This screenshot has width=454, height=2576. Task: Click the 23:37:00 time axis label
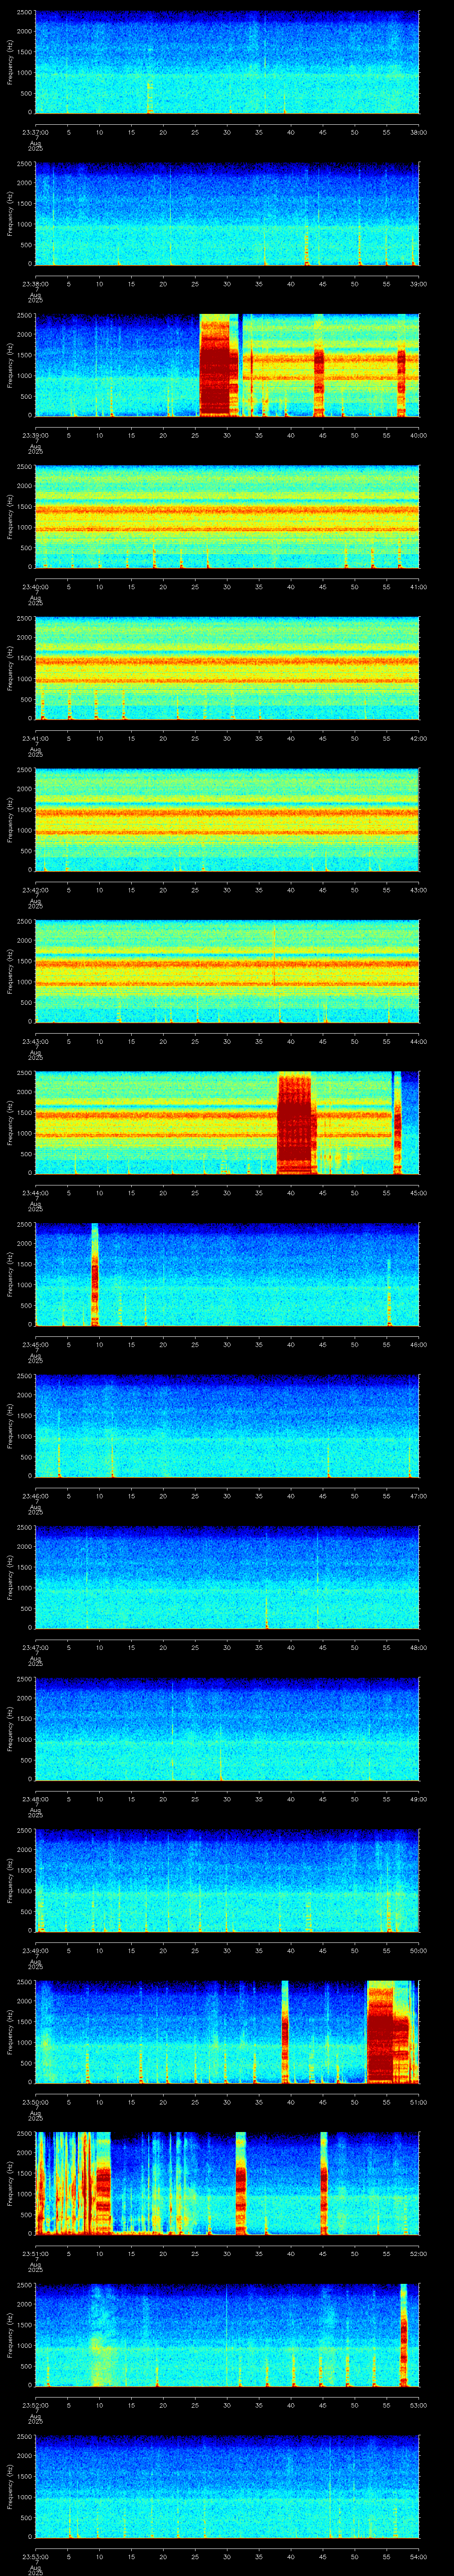35,132
